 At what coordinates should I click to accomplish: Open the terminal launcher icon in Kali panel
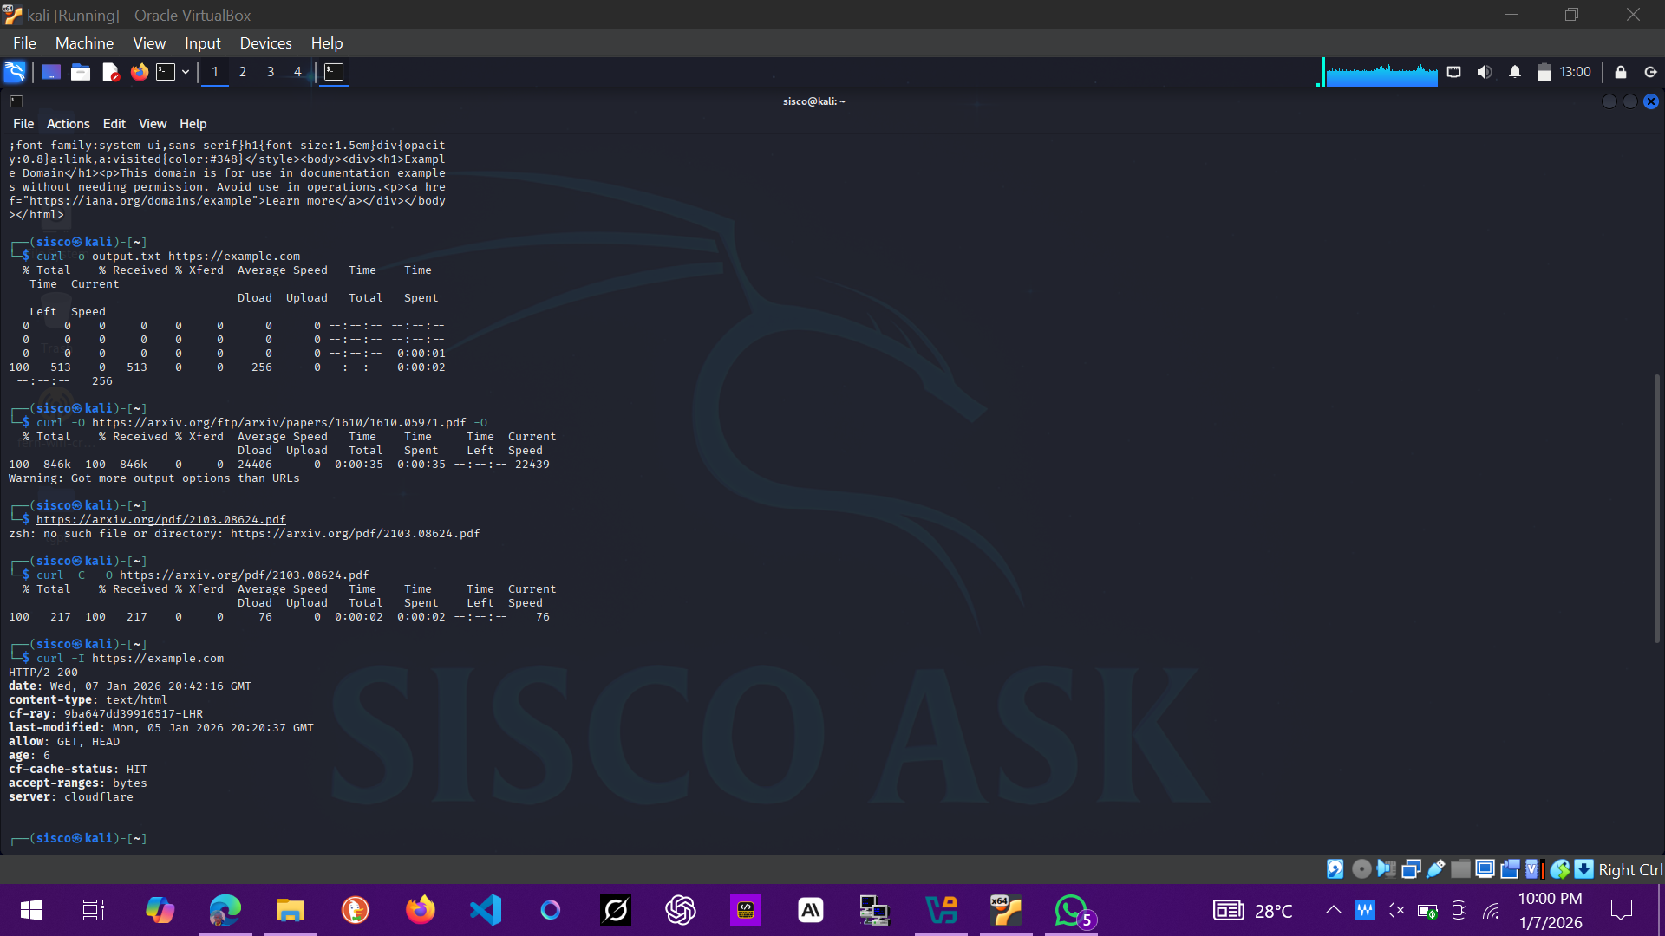(166, 72)
